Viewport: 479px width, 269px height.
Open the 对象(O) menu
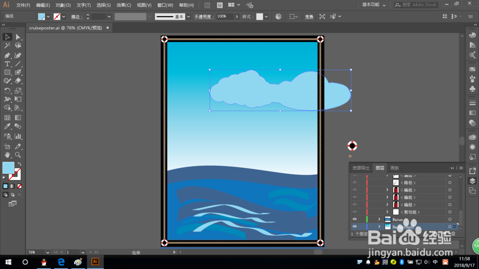(63, 5)
